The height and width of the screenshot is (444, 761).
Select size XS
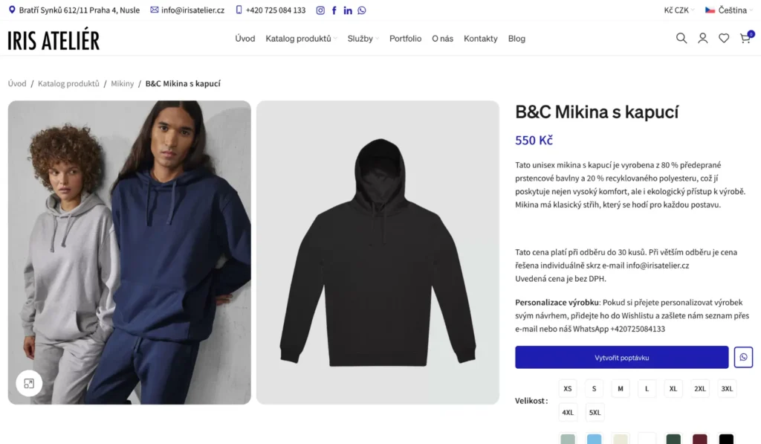tap(568, 388)
